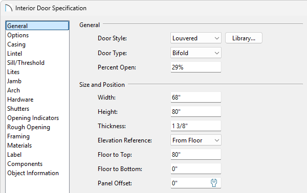Click the Interior Door Specification title icon
Viewport: 307px width, 193px height.
pos(9,8)
